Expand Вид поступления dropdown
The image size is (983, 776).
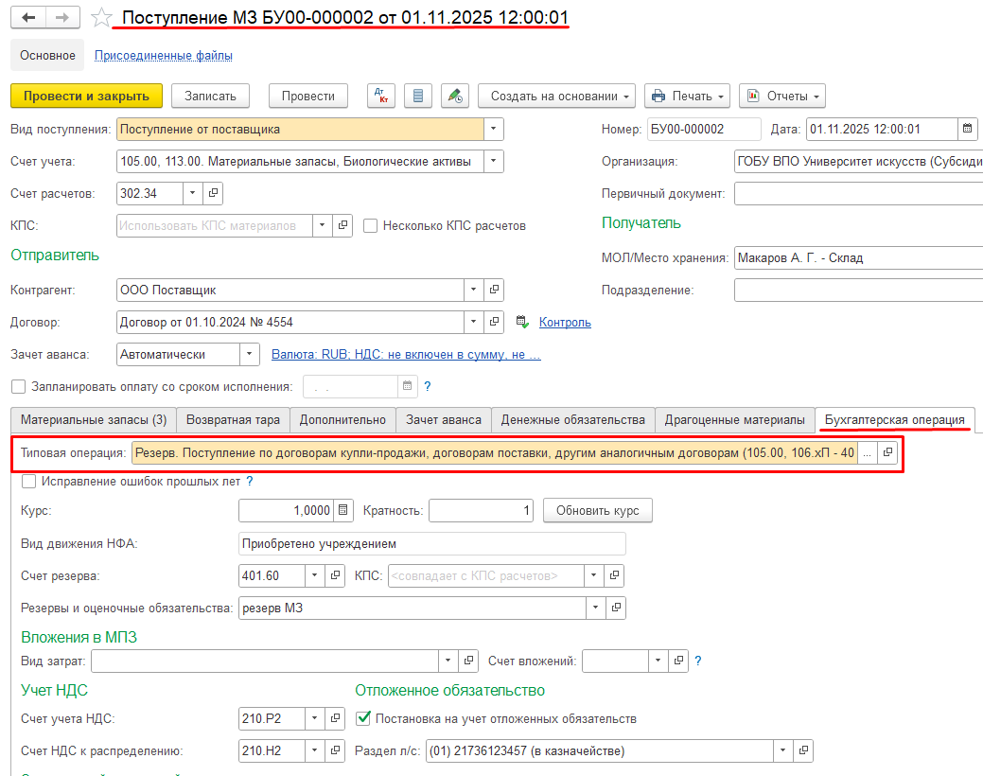pyautogui.click(x=493, y=130)
